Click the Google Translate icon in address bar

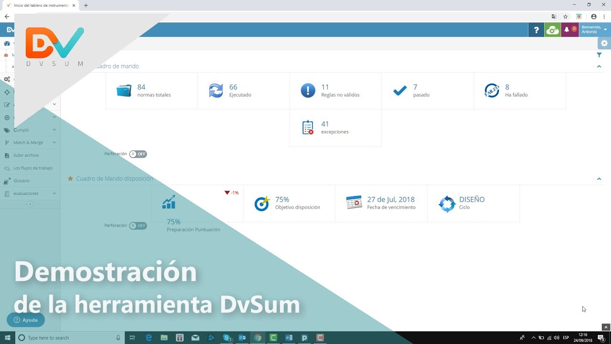(554, 16)
